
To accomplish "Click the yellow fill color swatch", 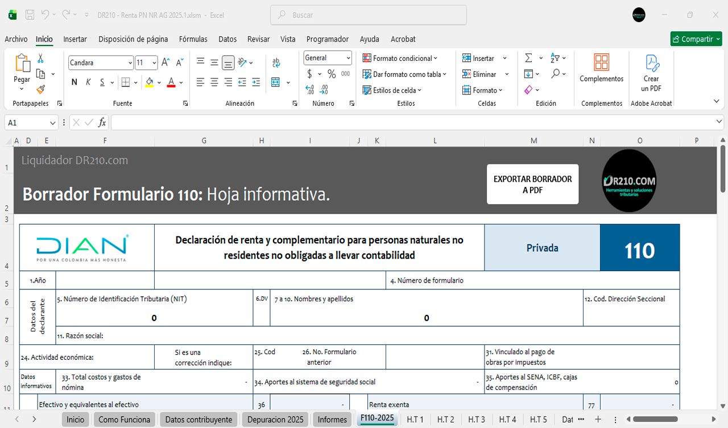I will pyautogui.click(x=149, y=82).
